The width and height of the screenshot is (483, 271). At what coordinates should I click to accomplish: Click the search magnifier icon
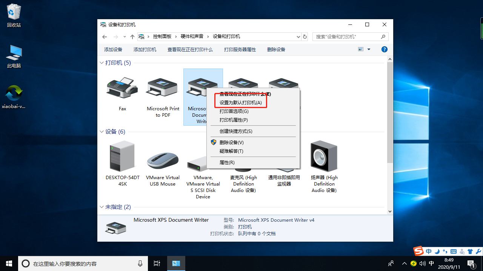tap(383, 37)
